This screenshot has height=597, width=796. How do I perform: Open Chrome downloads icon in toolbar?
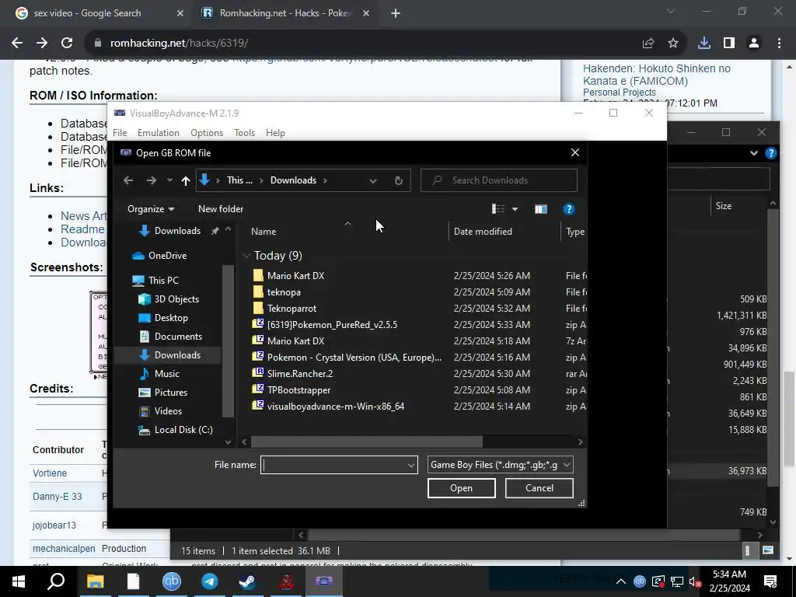pyautogui.click(x=704, y=44)
